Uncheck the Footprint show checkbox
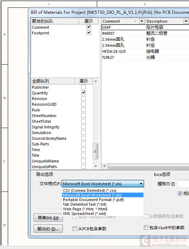The height and width of the screenshot is (249, 189). 89,33
